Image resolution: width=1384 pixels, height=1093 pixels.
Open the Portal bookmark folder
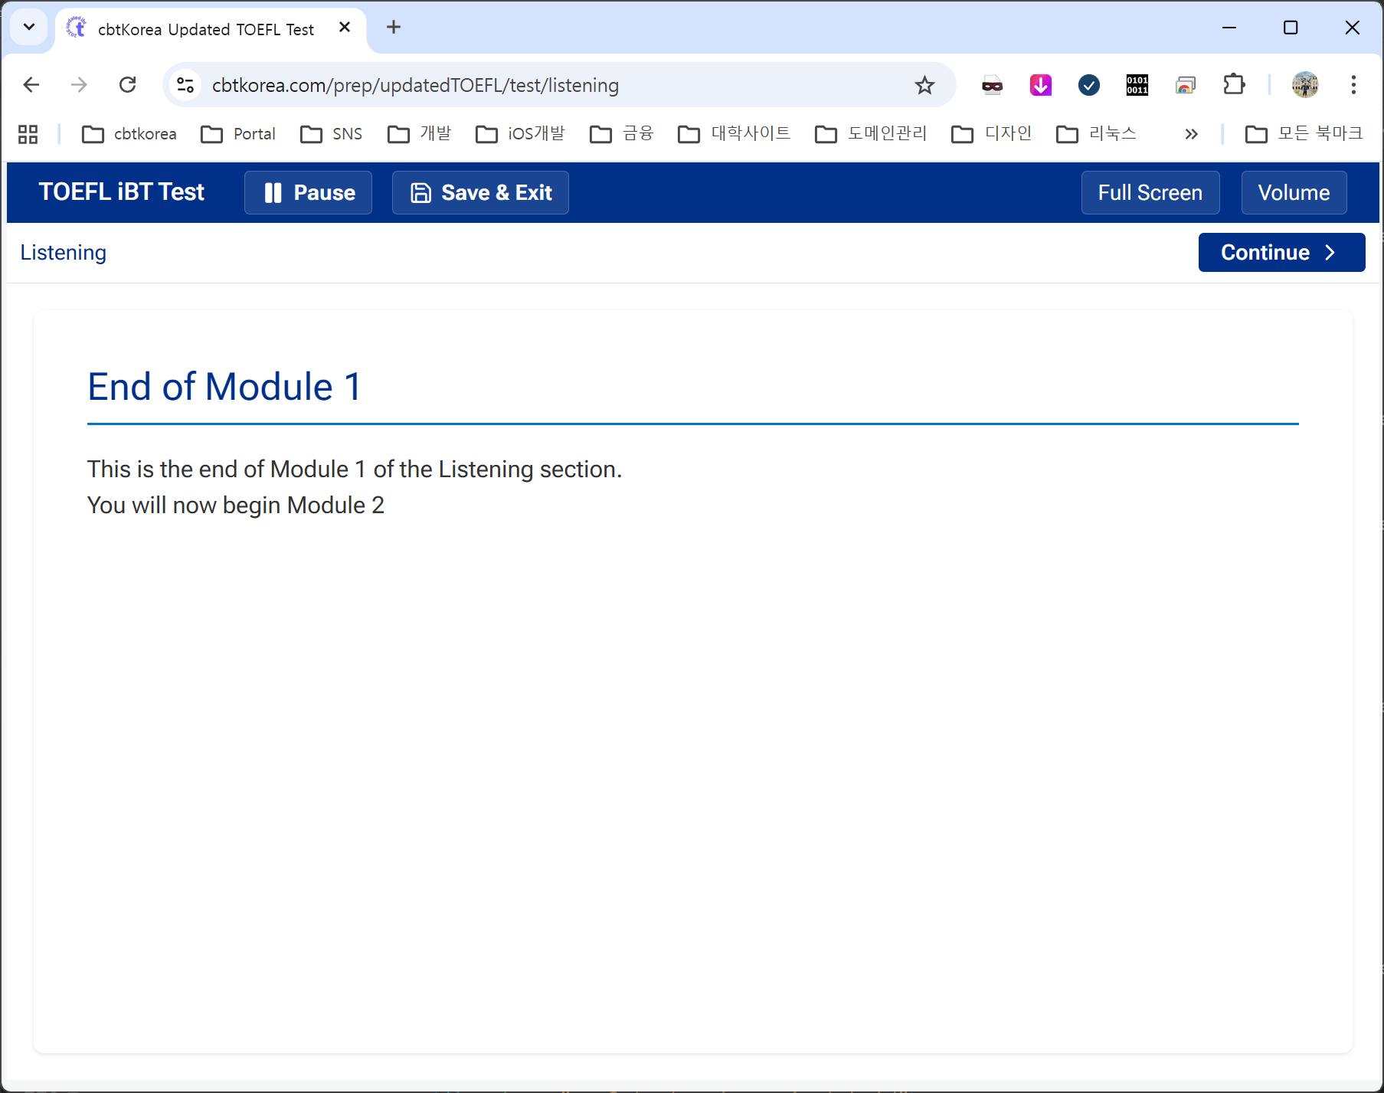click(238, 134)
